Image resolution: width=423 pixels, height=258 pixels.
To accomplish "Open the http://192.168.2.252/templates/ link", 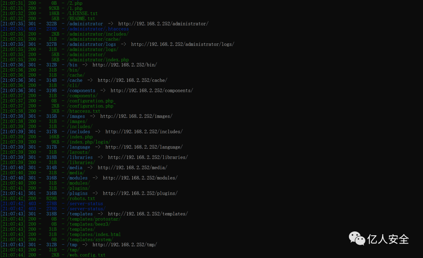I will (x=148, y=214).
